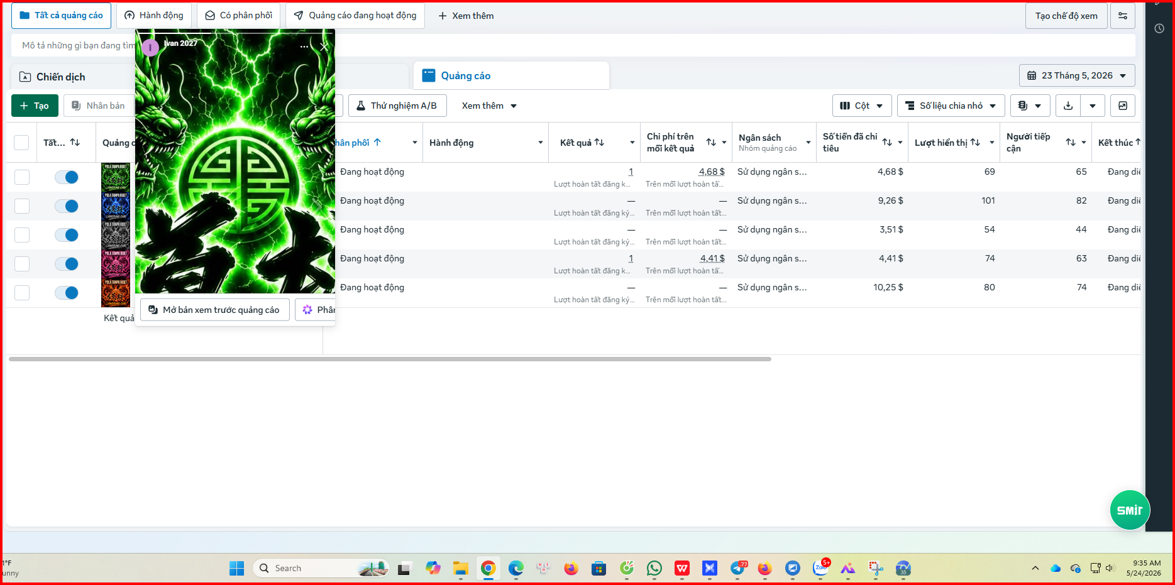Open the Quảng cáo tab
The height and width of the screenshot is (585, 1175).
(511, 75)
